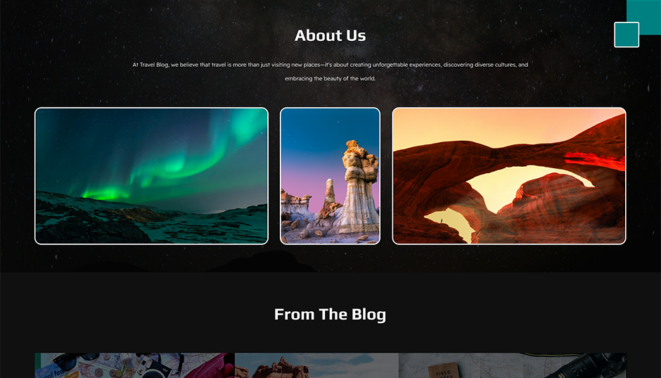The width and height of the screenshot is (661, 378).
Task: Click the red sneaker in blog image
Action: tap(209, 366)
